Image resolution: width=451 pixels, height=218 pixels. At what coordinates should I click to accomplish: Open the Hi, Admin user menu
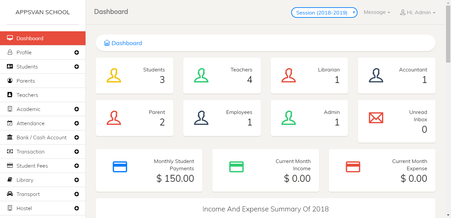pyautogui.click(x=418, y=13)
